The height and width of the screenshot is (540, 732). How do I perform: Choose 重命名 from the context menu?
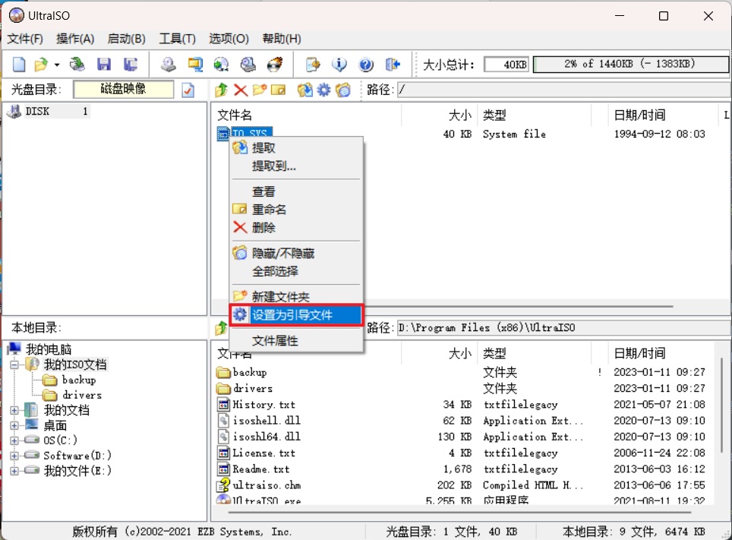coord(296,210)
